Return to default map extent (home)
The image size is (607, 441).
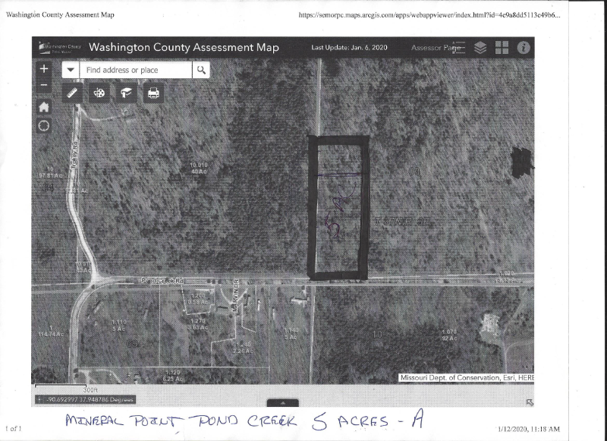[44, 106]
